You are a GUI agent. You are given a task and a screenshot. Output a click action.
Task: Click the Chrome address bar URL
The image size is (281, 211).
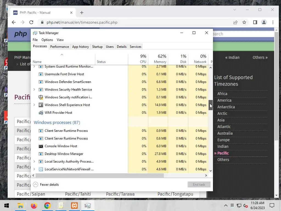coord(82,22)
